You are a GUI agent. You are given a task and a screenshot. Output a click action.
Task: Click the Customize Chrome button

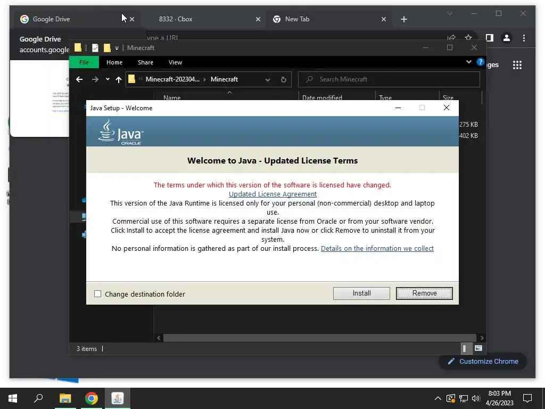pyautogui.click(x=483, y=362)
